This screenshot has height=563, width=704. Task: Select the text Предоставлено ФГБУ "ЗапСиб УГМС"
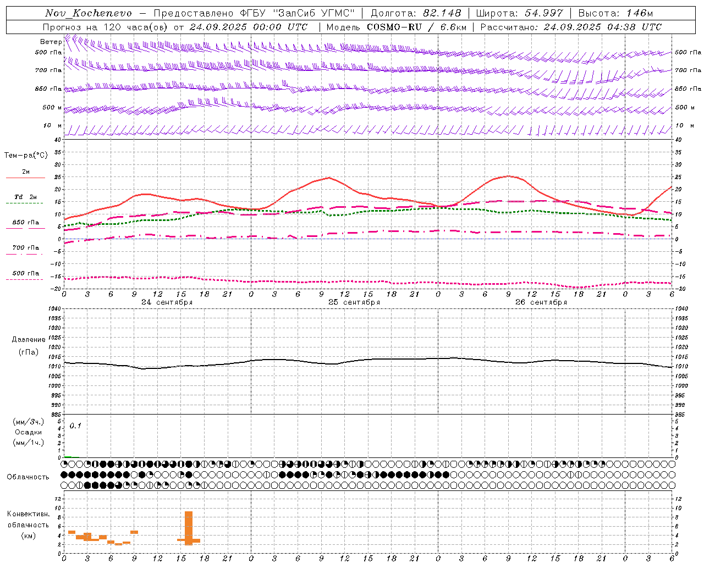coord(254,13)
